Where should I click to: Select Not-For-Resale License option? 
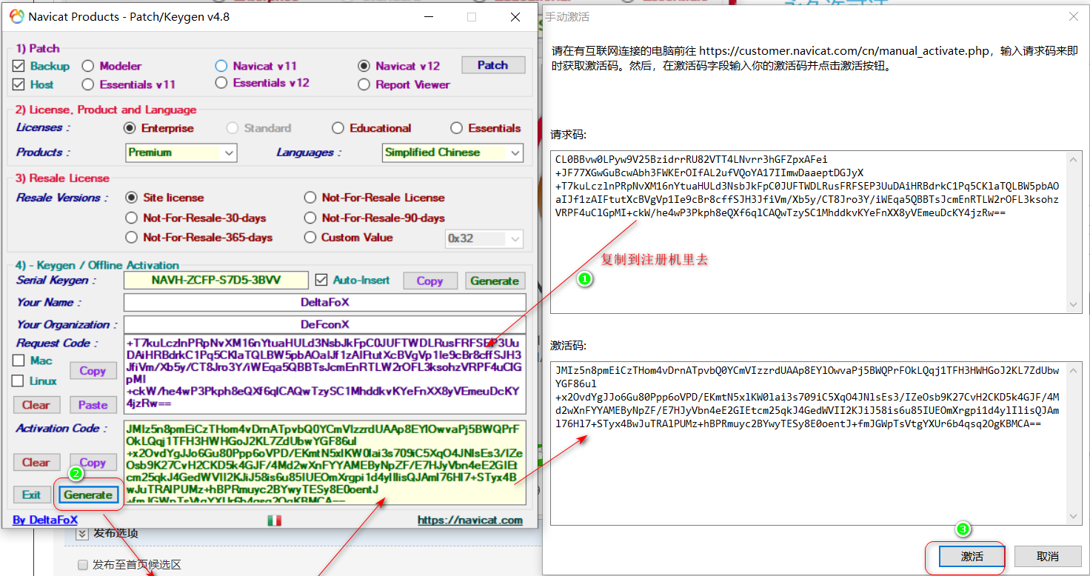pyautogui.click(x=310, y=198)
